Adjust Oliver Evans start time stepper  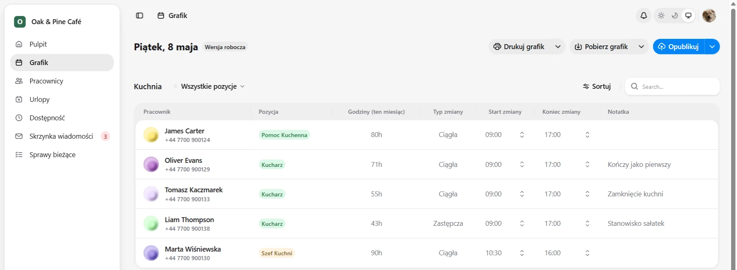(522, 164)
